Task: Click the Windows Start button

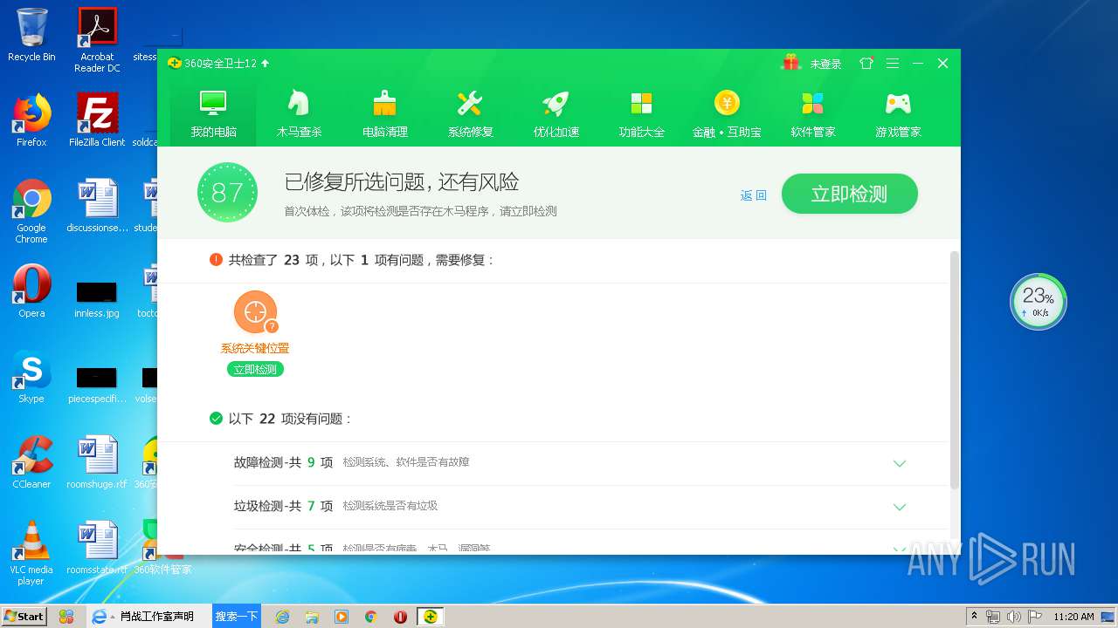Action: point(24,616)
